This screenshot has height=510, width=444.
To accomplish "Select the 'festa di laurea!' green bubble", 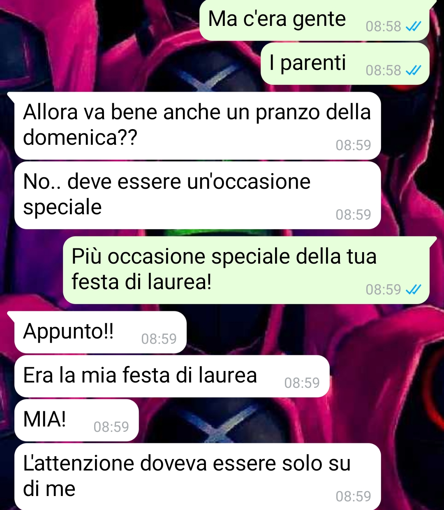I will [x=247, y=270].
